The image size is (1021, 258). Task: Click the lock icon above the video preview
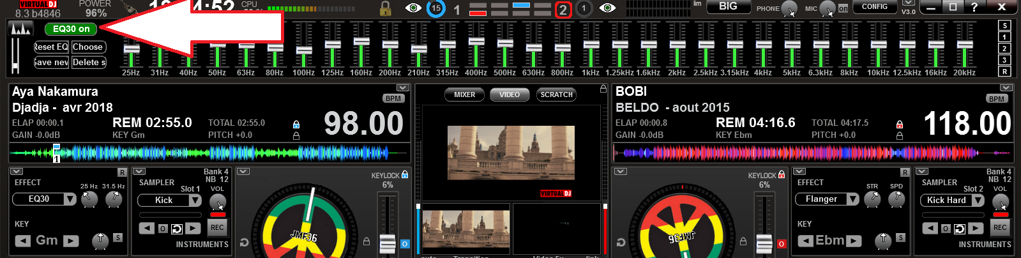pyautogui.click(x=603, y=89)
